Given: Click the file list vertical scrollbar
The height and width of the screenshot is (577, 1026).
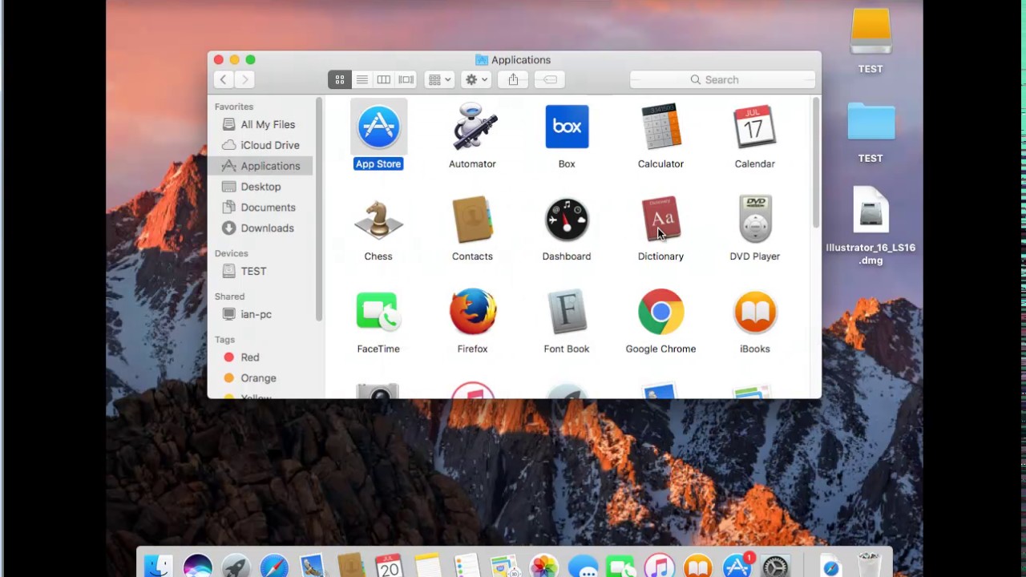Looking at the screenshot, I should click(816, 164).
